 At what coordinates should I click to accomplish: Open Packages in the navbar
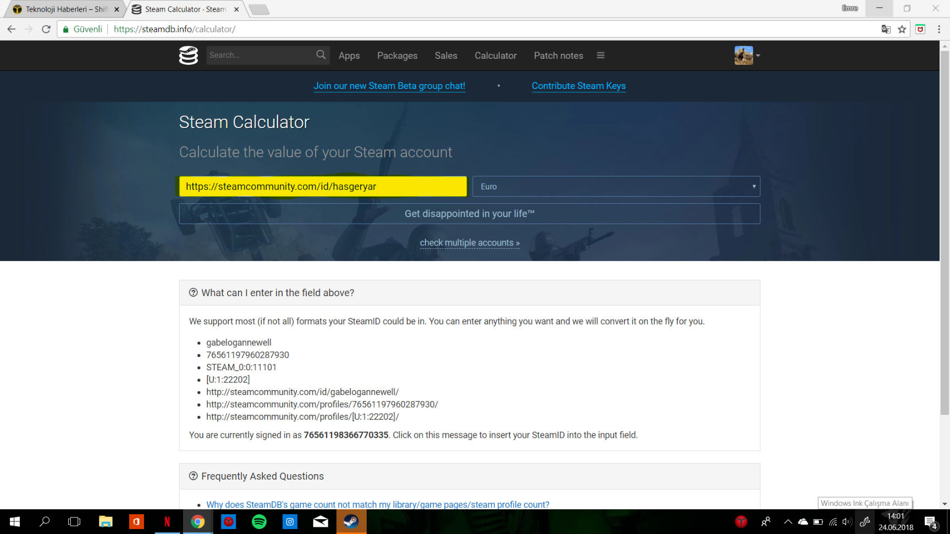[397, 55]
